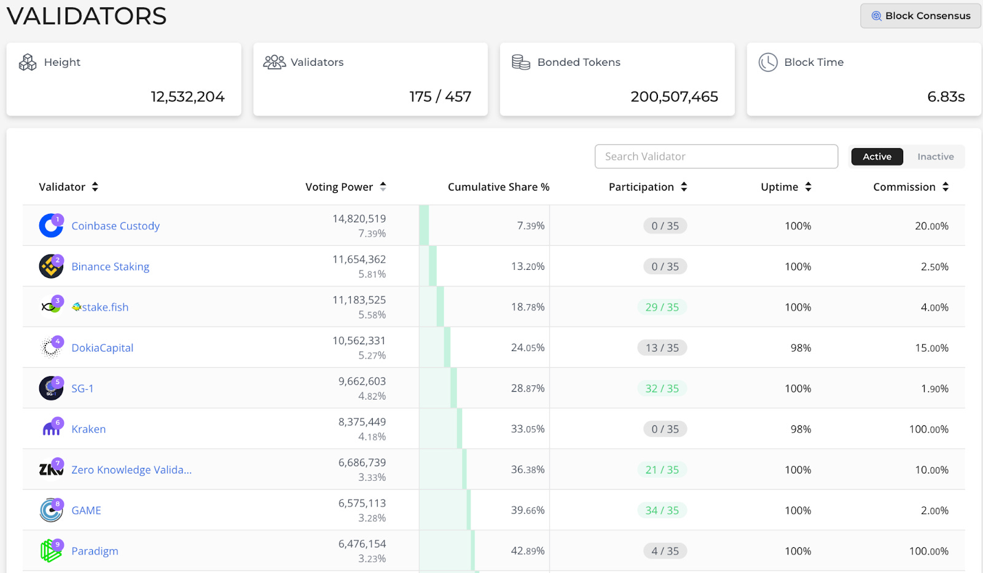Click the SG-1 validator logo
This screenshot has height=573, width=983.
point(51,388)
